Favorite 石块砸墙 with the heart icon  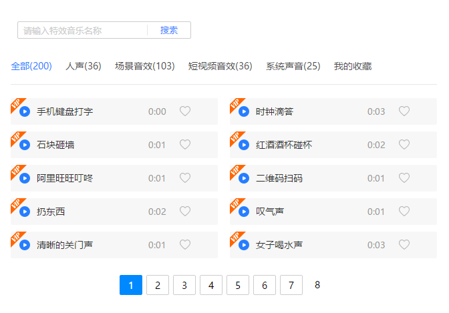pos(185,144)
